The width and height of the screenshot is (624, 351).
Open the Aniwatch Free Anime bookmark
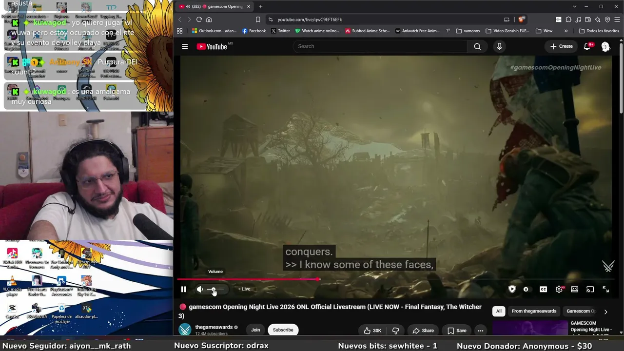point(418,31)
